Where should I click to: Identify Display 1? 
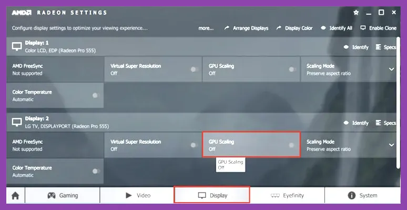click(x=356, y=47)
